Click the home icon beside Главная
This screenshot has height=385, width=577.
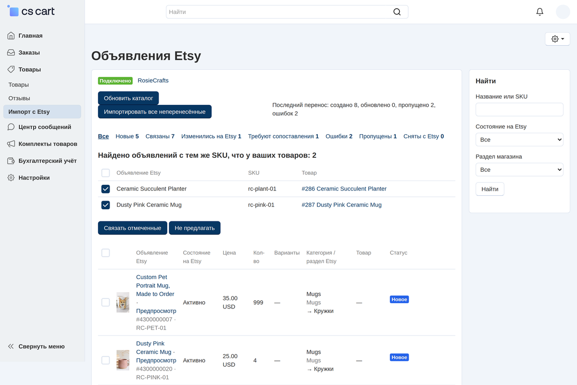click(x=11, y=36)
